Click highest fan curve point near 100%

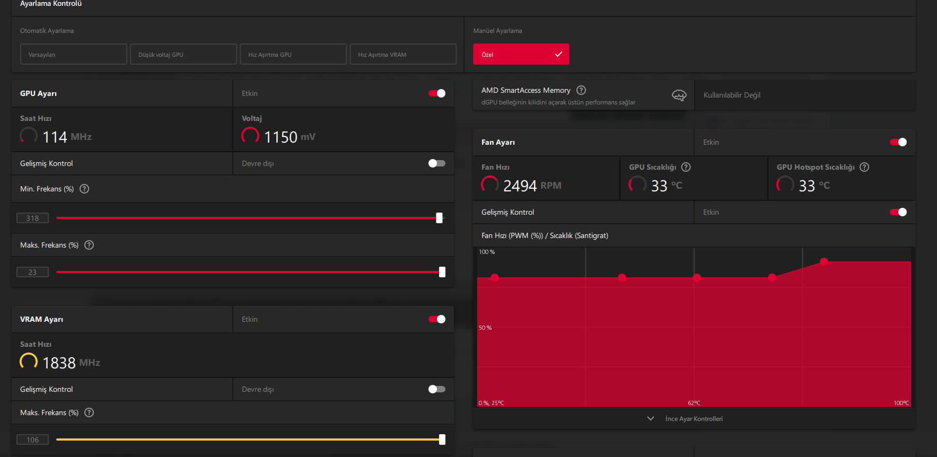pos(824,261)
